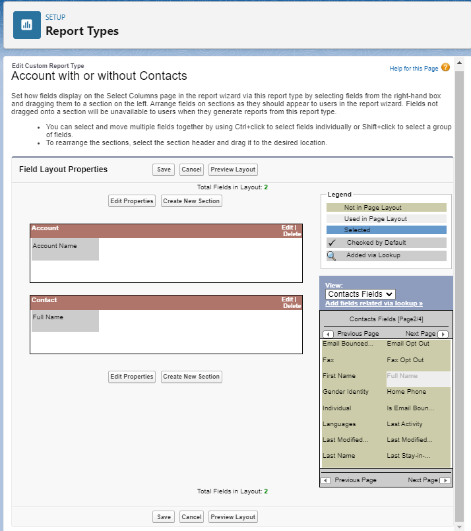Delete the Account section
This screenshot has height=531, width=471.
pos(292,234)
